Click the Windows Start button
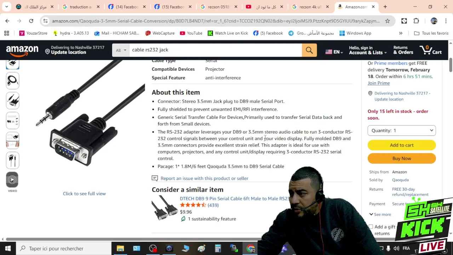The height and width of the screenshot is (255, 453). click(x=8, y=248)
